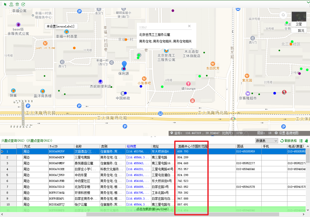Image resolution: width=310 pixels, height=217 pixels.
Task: Toggle the 卫星 satellite label button
Action: (299, 24)
